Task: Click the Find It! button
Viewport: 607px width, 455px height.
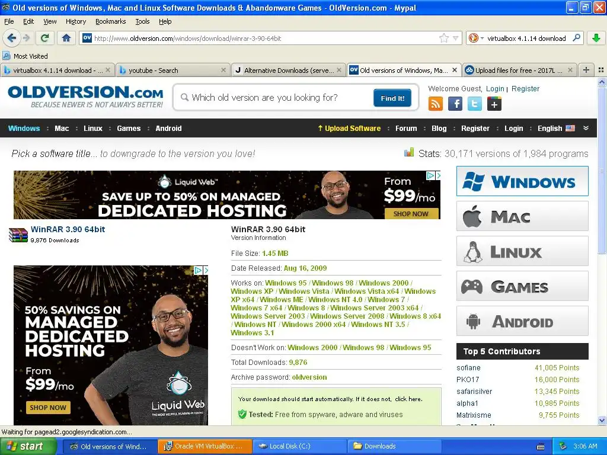Action: pos(392,98)
